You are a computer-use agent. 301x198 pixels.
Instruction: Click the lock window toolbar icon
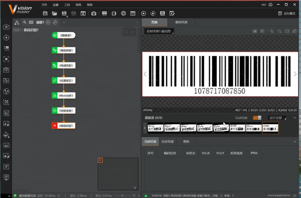coord(83,13)
